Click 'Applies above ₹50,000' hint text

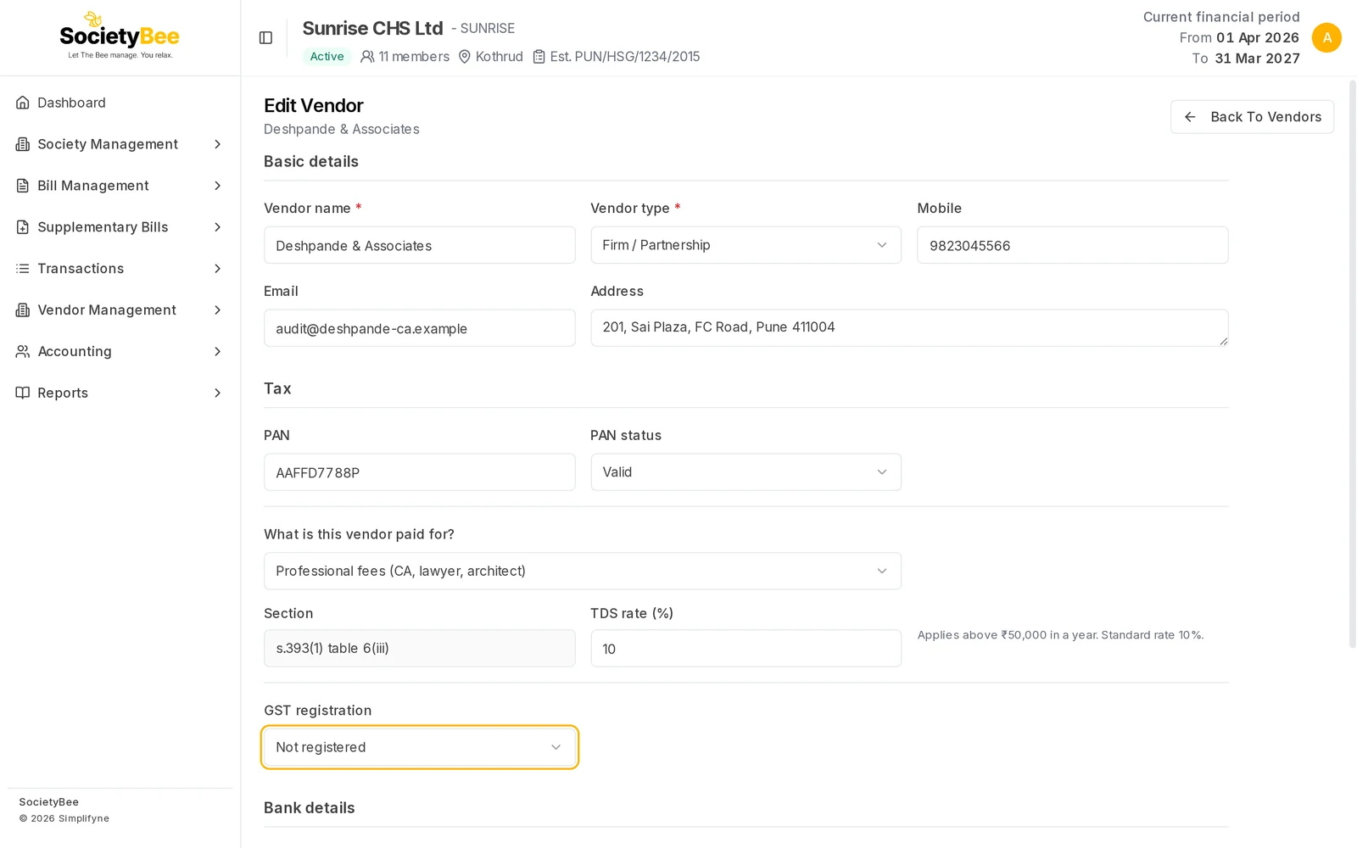[1060, 635]
